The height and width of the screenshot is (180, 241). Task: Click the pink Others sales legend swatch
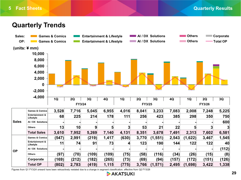tap(183, 36)
